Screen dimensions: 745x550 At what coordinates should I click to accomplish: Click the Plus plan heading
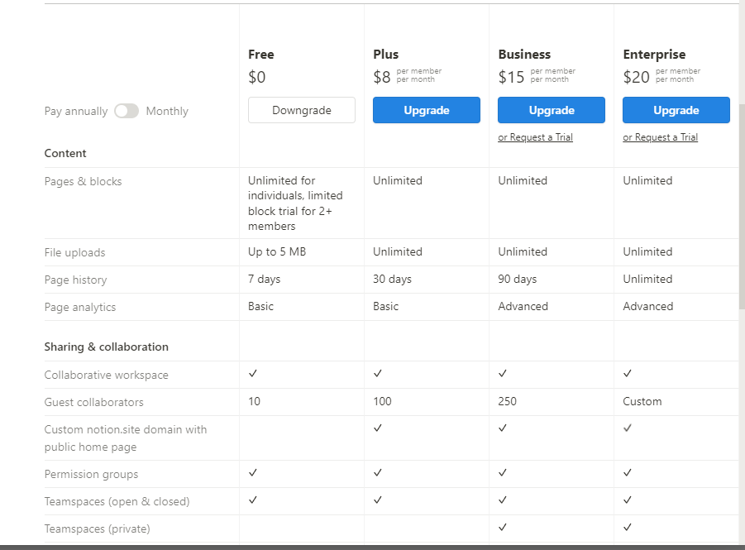386,55
